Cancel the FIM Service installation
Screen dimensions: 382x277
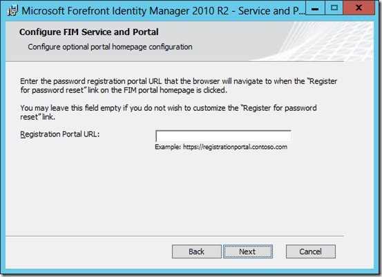click(311, 252)
